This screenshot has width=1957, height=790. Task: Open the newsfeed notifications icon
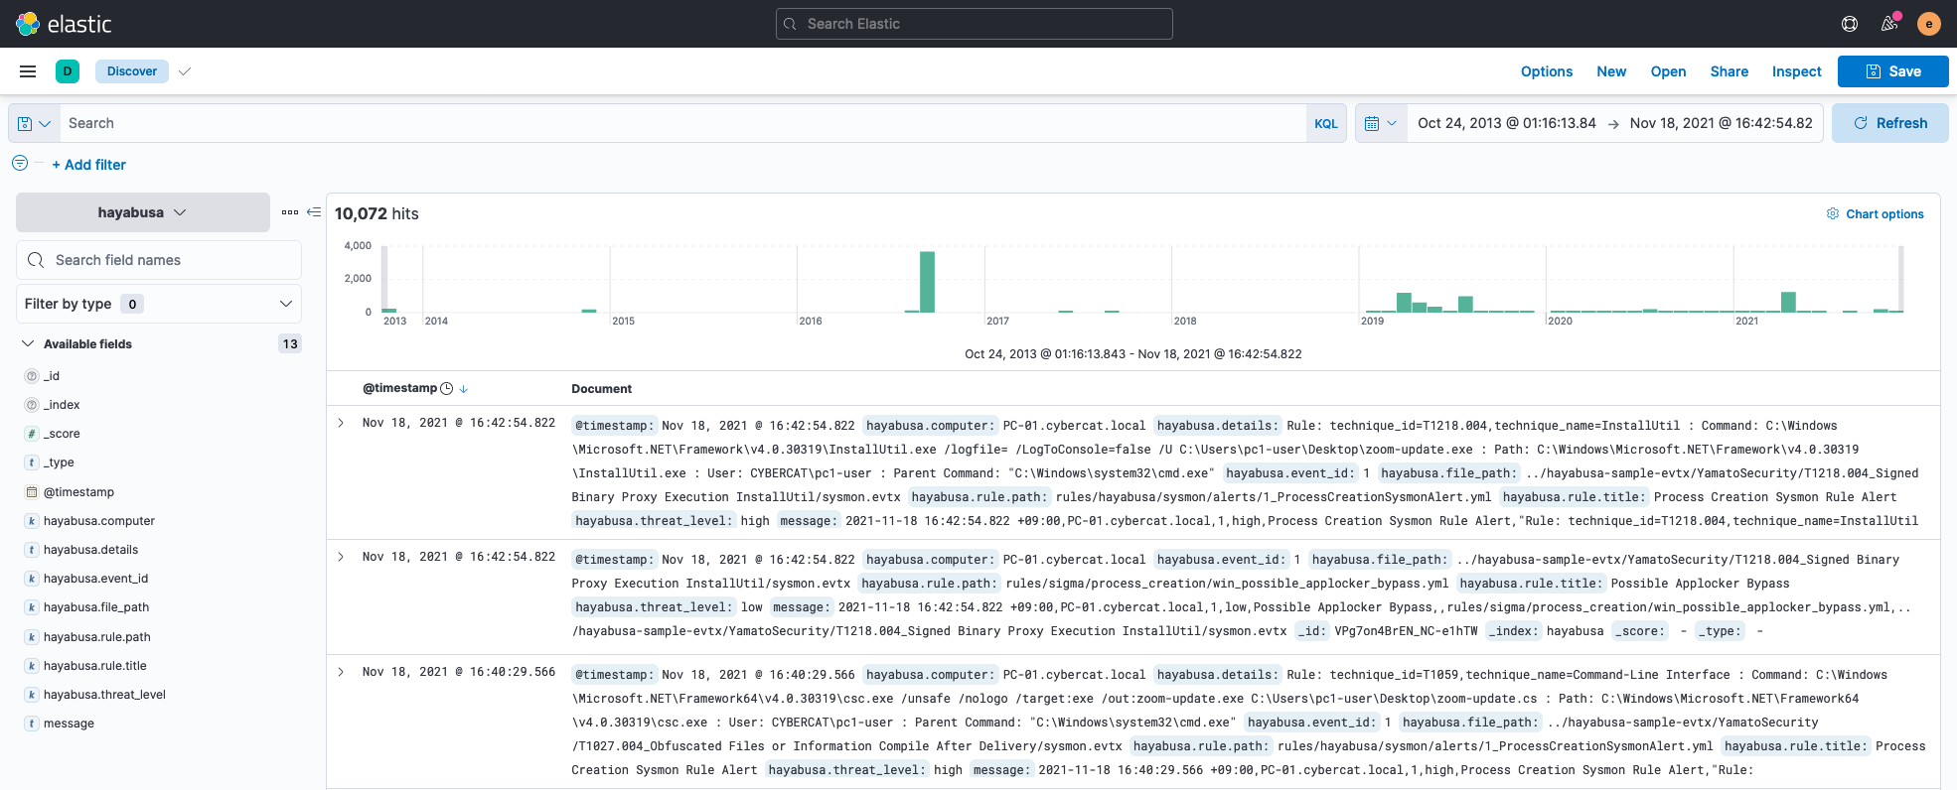[x=1889, y=24]
